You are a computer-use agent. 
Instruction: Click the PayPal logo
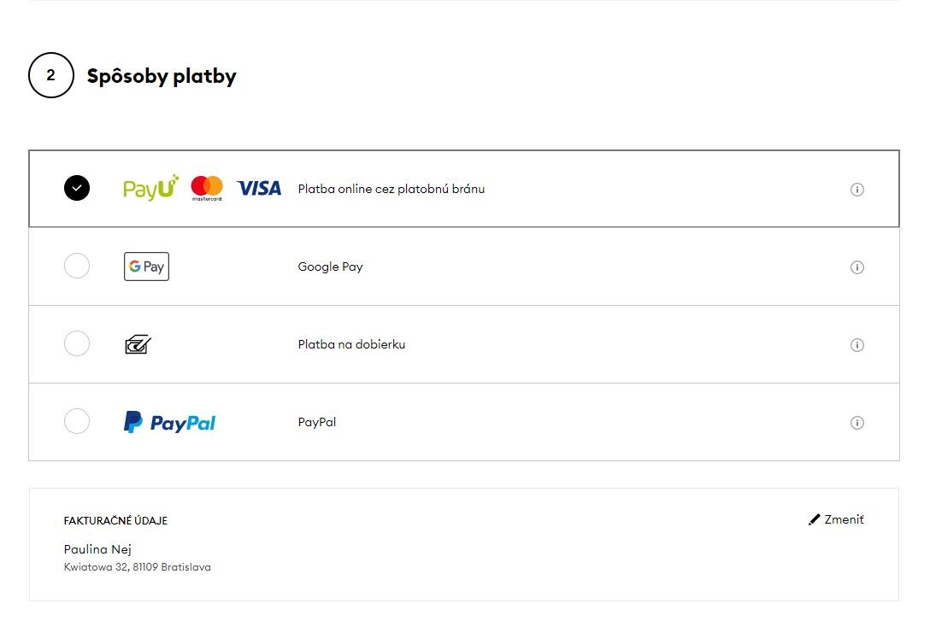169,422
